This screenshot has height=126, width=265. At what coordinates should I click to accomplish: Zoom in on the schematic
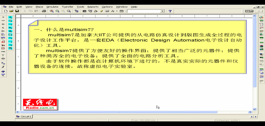(52, 11)
